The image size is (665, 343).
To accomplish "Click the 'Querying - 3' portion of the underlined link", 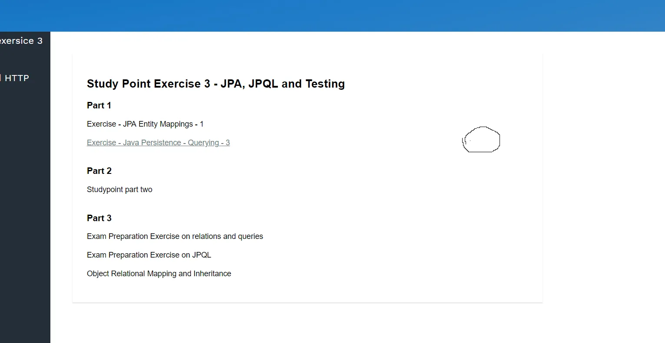I will [208, 143].
